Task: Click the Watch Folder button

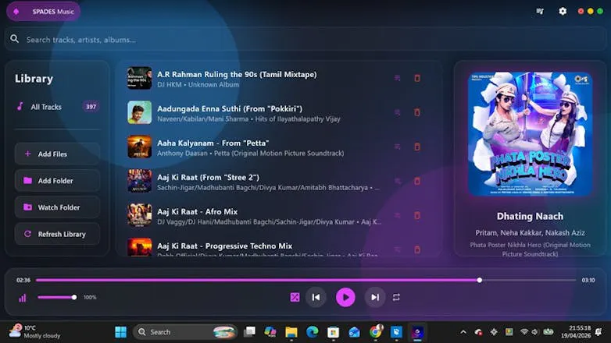Action: pyautogui.click(x=57, y=207)
